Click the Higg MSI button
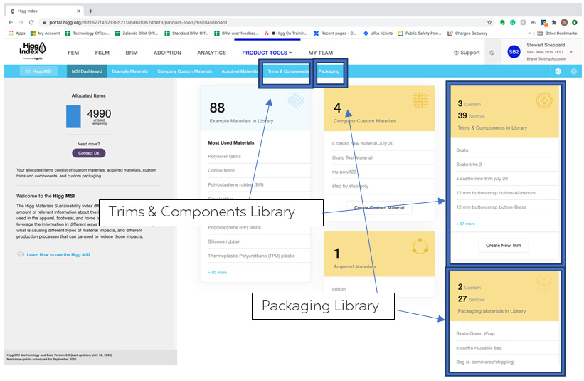 click(x=38, y=71)
